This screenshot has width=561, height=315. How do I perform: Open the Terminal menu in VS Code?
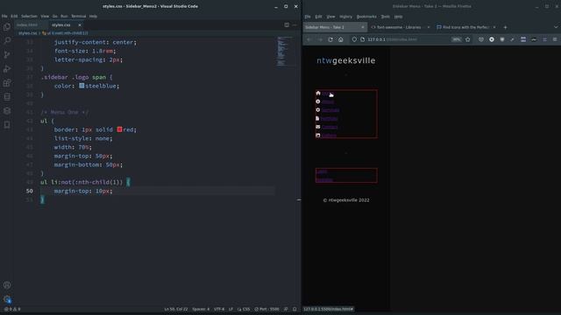(78, 16)
